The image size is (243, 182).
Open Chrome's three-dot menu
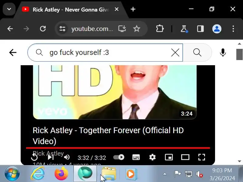(x=233, y=29)
